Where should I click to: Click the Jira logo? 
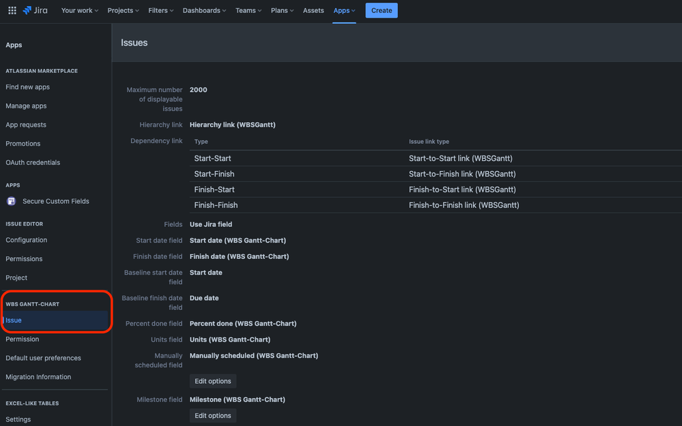coord(35,10)
